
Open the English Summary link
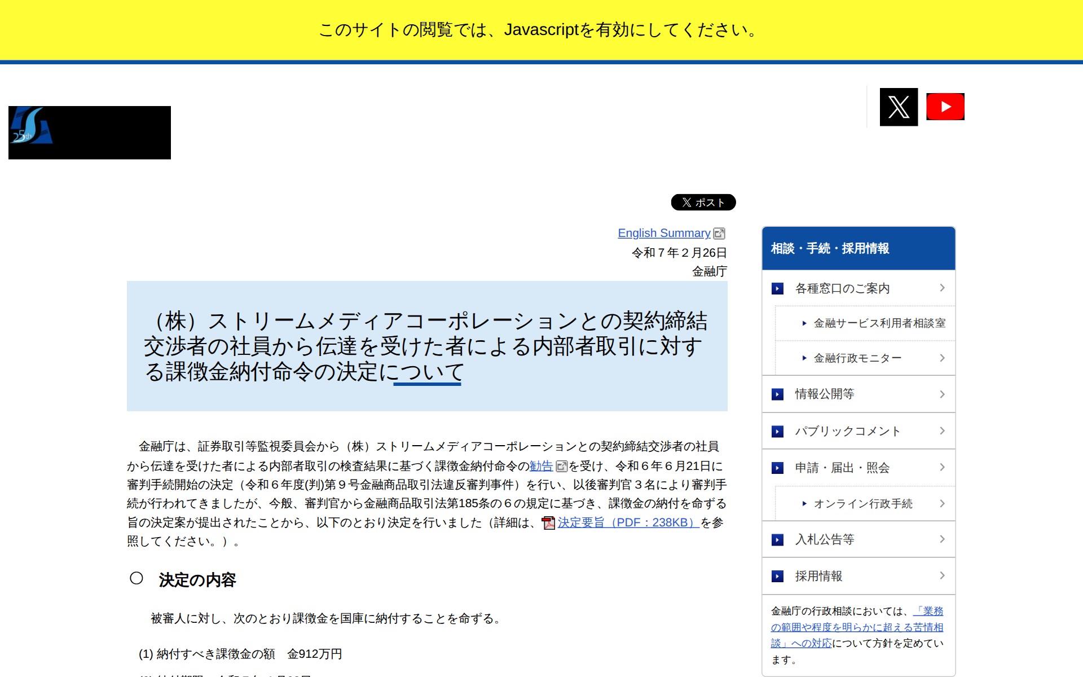tap(664, 233)
